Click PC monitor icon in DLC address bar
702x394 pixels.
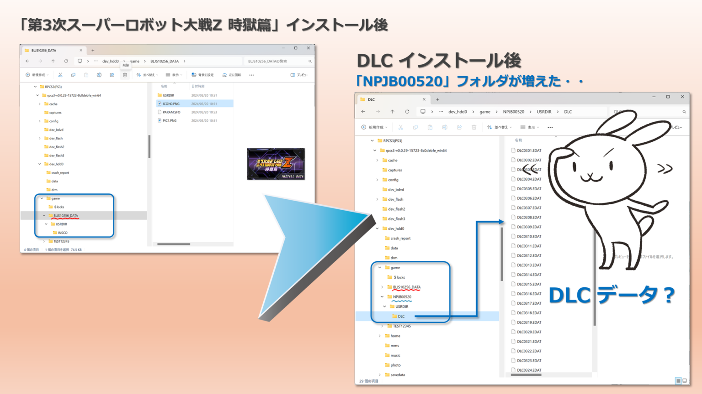coord(423,112)
